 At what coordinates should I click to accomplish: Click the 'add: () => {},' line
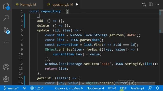(x=51, y=21)
